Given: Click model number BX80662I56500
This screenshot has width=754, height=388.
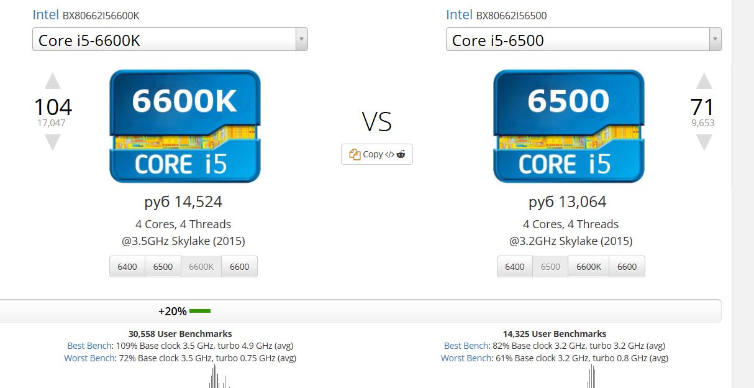Looking at the screenshot, I should [x=512, y=16].
